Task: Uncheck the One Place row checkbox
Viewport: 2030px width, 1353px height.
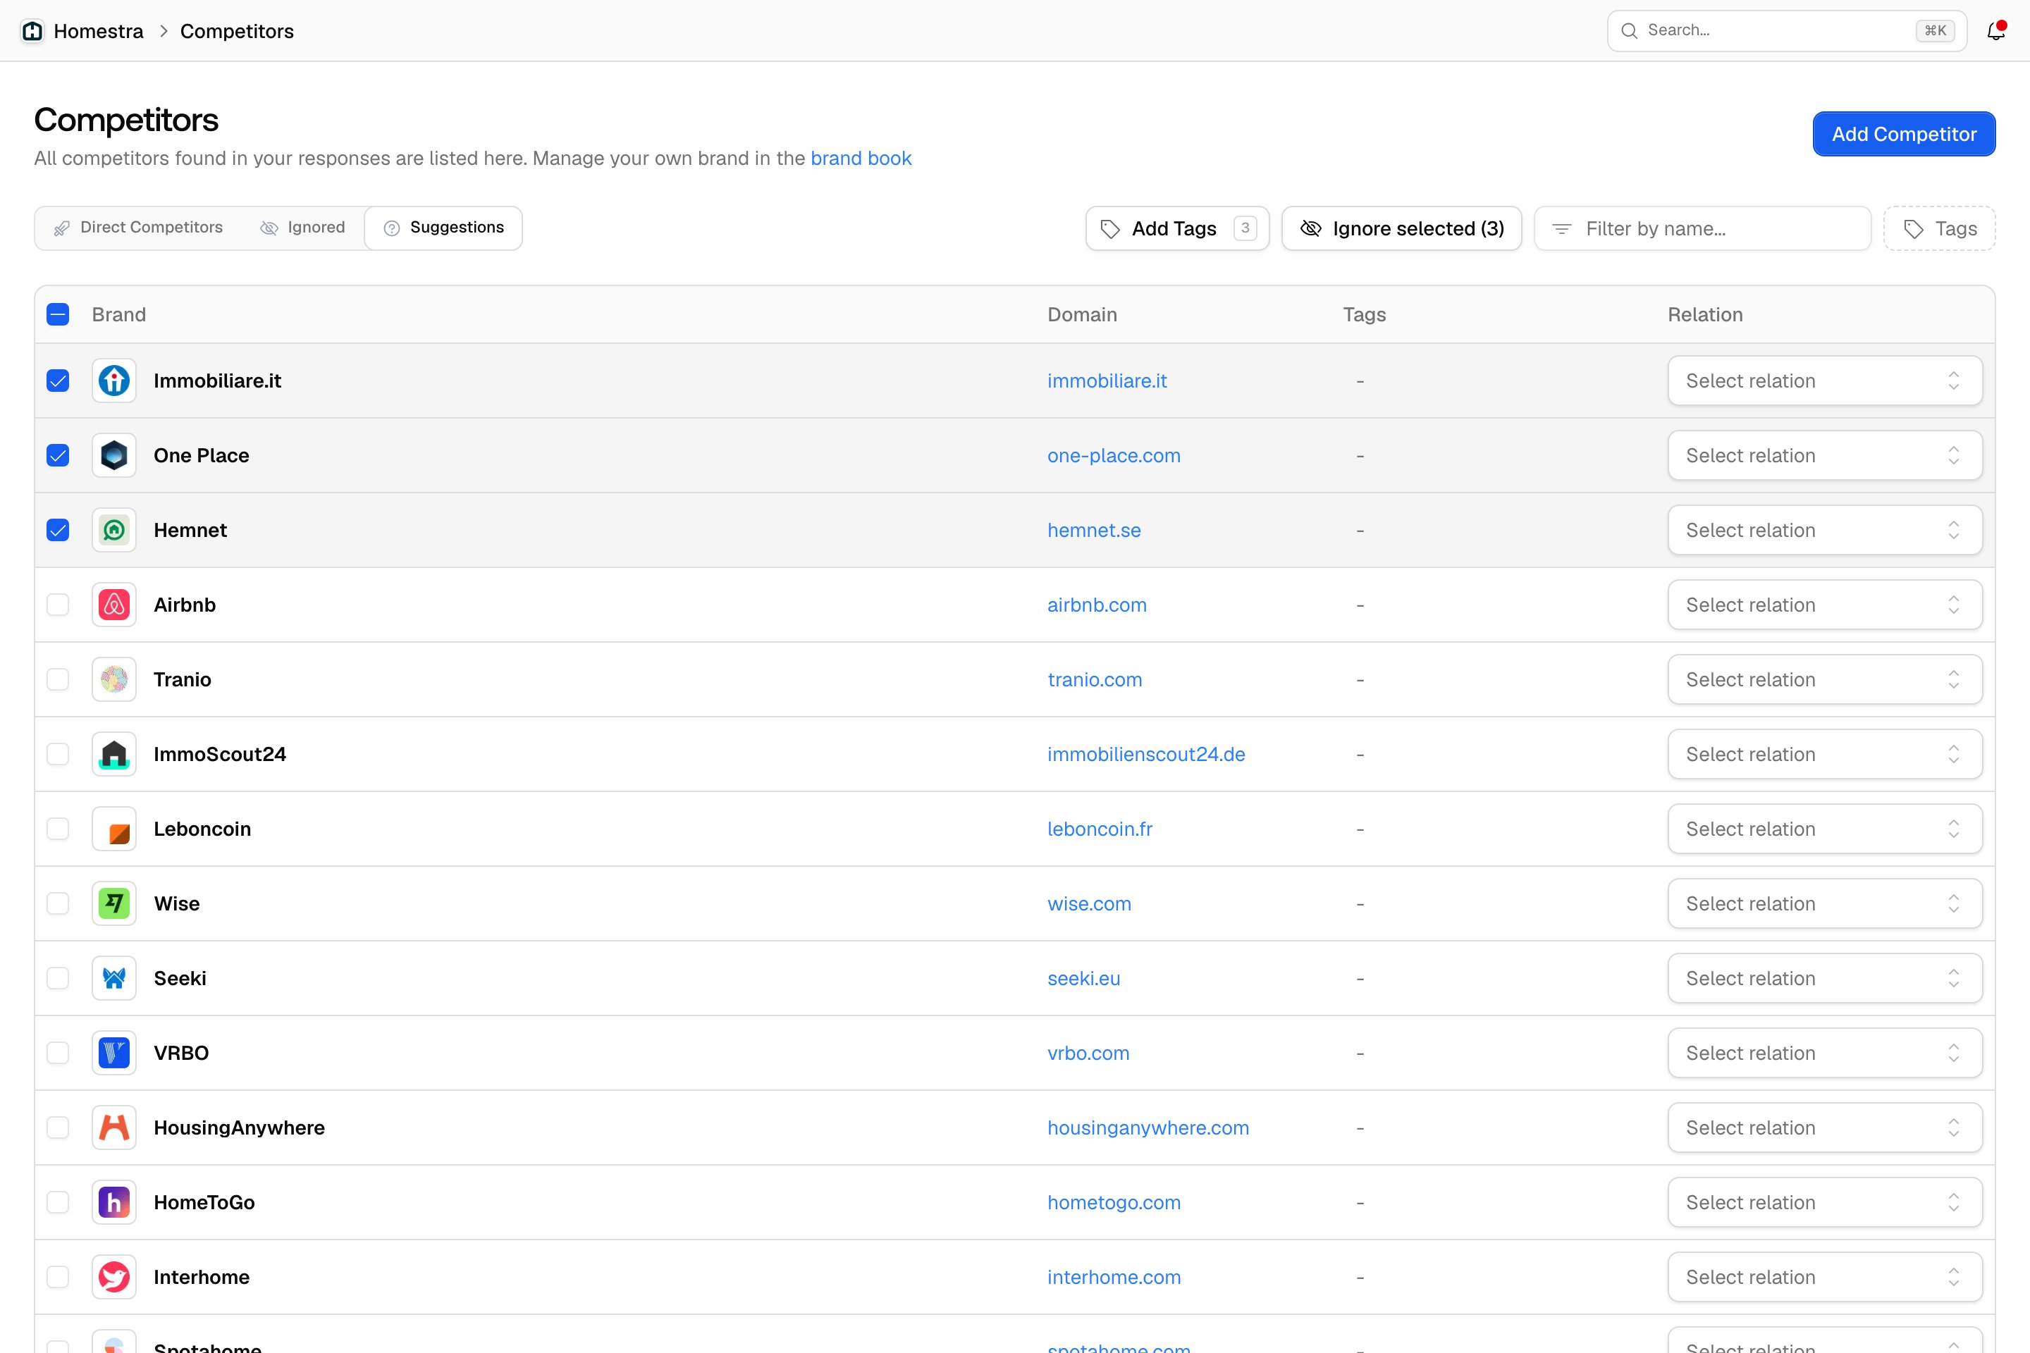Action: [x=58, y=456]
